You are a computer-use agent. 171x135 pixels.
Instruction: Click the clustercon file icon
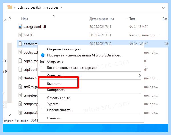[20, 78]
